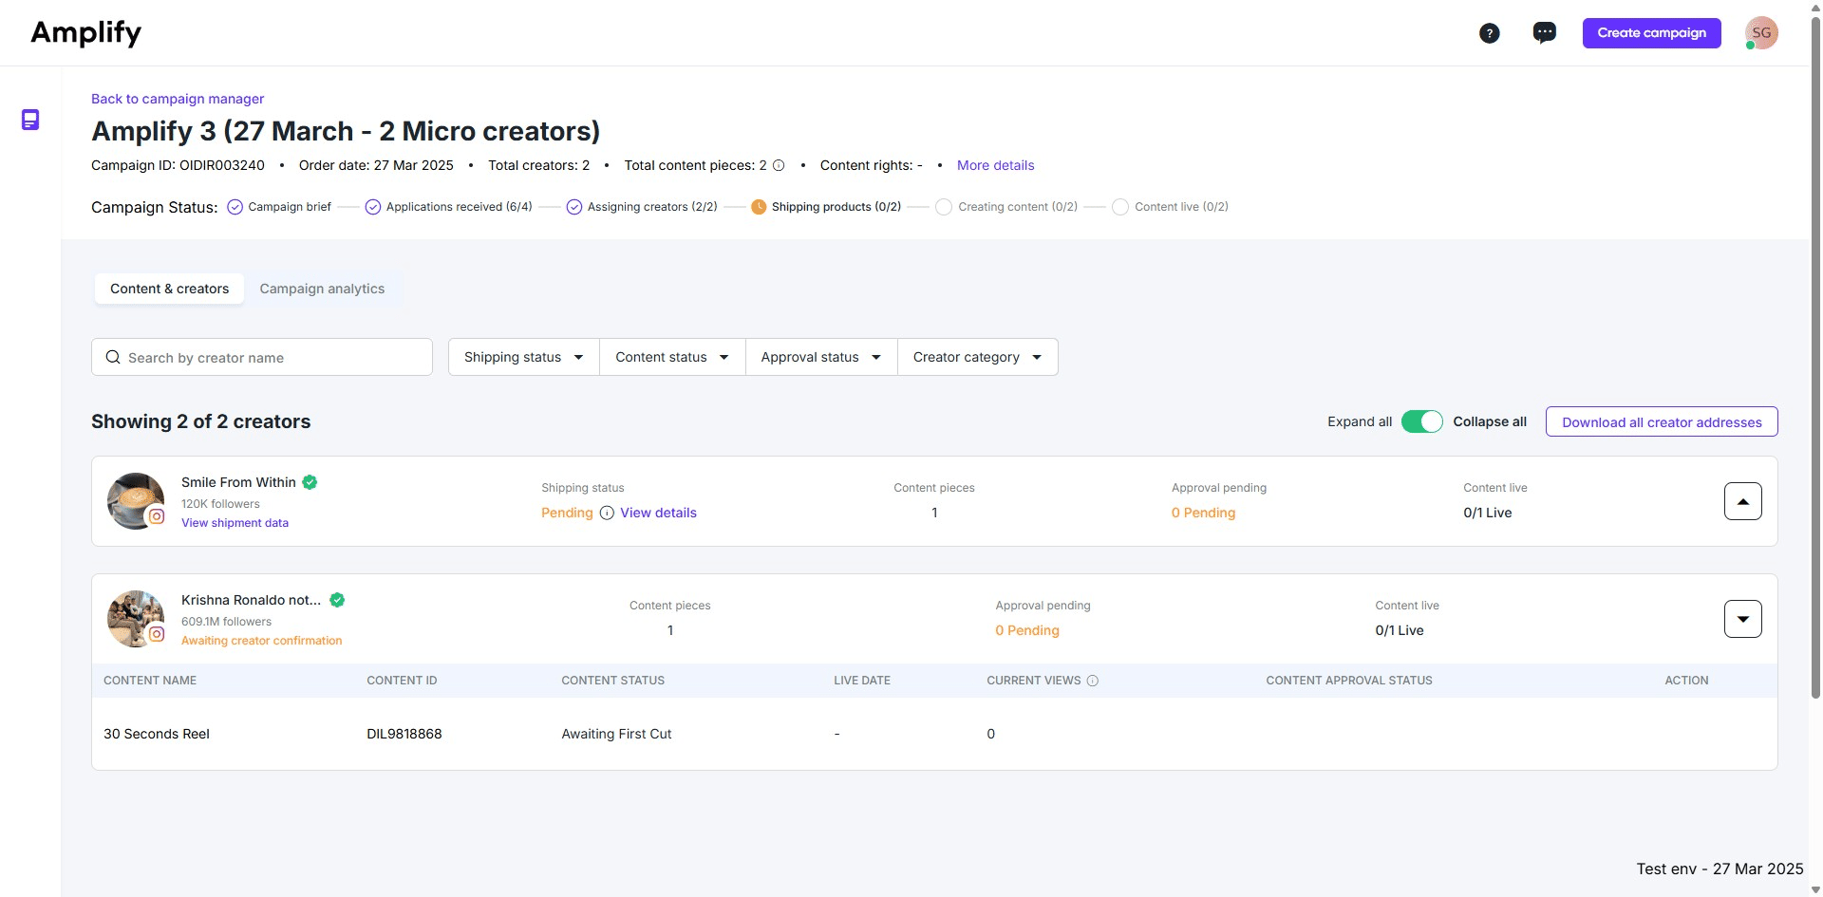
Task: Click the Create campaign button
Action: tap(1651, 32)
